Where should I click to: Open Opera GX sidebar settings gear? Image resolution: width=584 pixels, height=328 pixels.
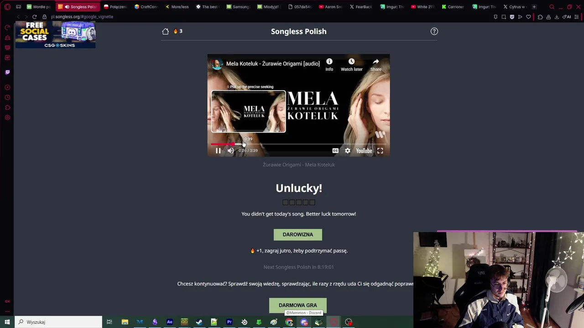coord(7,118)
